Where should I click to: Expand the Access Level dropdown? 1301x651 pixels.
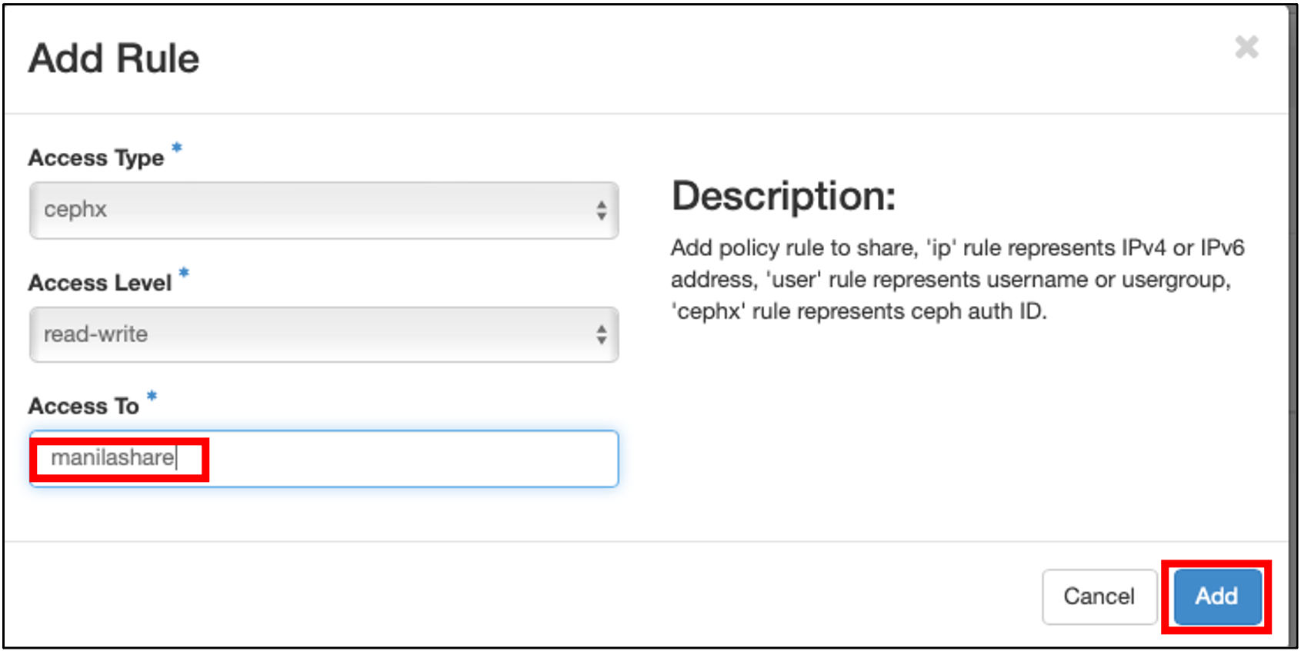(x=323, y=334)
